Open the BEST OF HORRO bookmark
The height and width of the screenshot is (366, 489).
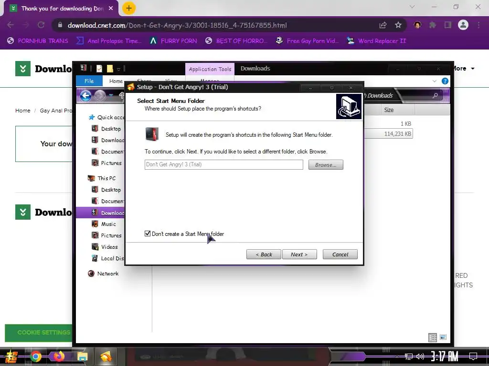pyautogui.click(x=237, y=41)
